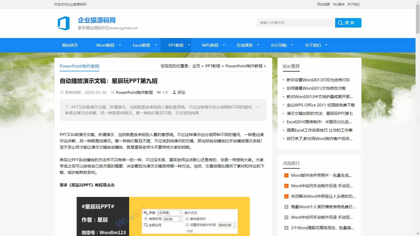Click the speaker icon next to 声音
This screenshot has width=420, height=236.
145,213
